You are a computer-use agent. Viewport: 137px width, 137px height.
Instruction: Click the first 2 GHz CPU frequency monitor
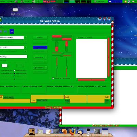point(25,2)
